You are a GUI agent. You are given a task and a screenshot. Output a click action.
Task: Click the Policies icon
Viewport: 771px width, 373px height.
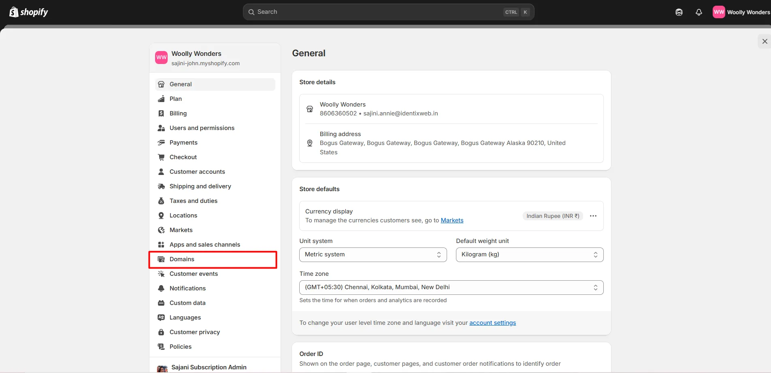[161, 347]
